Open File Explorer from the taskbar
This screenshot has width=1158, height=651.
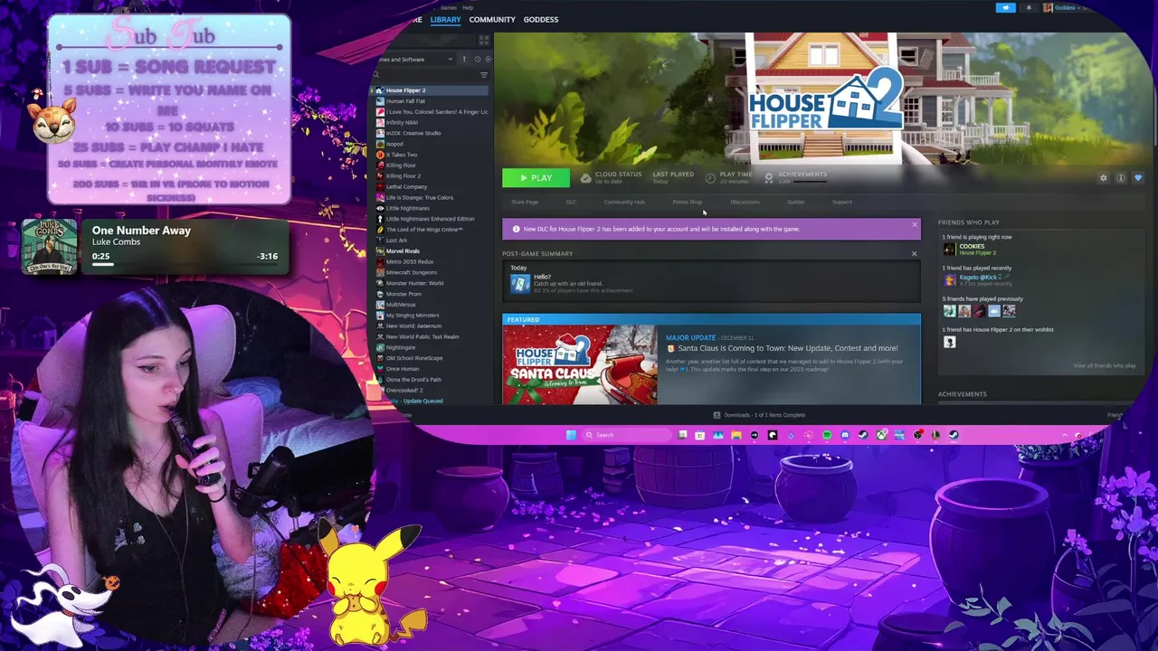click(736, 435)
